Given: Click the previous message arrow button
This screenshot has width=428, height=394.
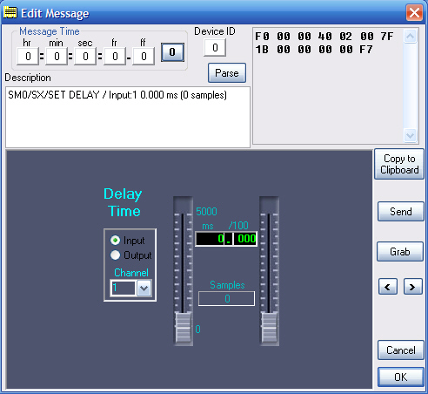Looking at the screenshot, I should click(388, 287).
